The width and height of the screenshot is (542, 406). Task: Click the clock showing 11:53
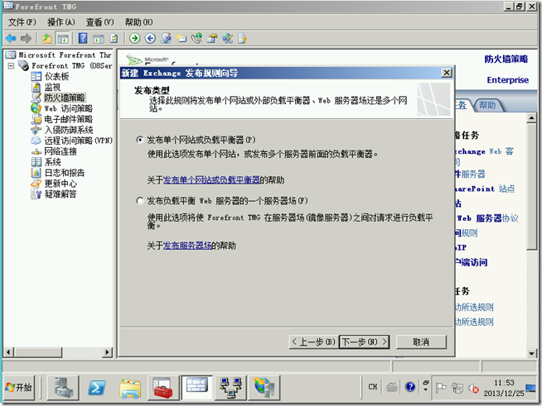click(504, 383)
